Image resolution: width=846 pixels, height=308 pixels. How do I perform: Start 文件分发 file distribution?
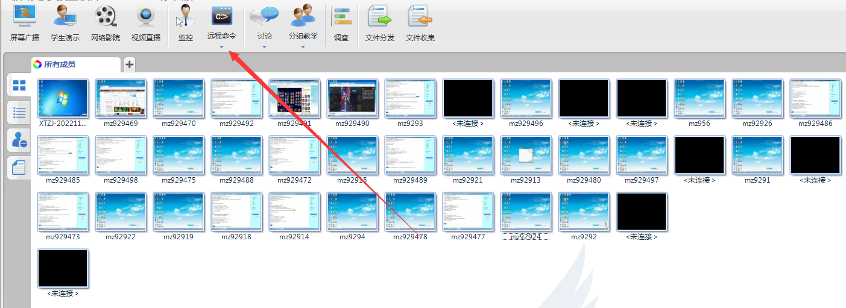380,24
